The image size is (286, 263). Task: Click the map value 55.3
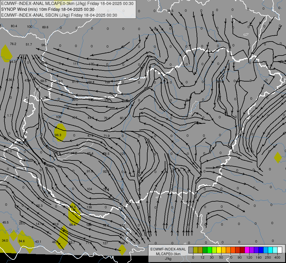[39, 206]
